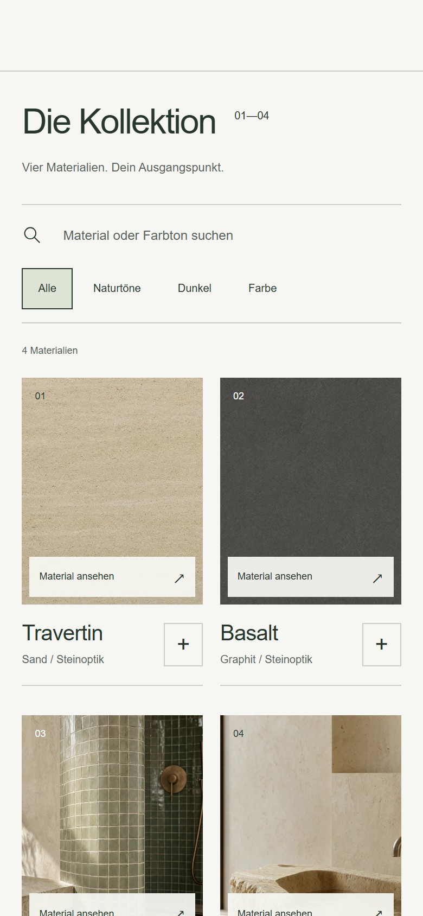Click the 4 Materialien count text
The image size is (423, 916).
pos(50,351)
